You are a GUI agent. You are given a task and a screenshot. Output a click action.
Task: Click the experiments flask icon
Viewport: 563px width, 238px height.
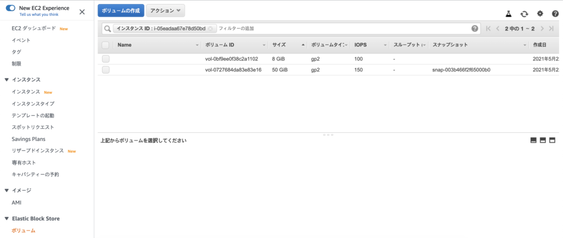pyautogui.click(x=508, y=13)
